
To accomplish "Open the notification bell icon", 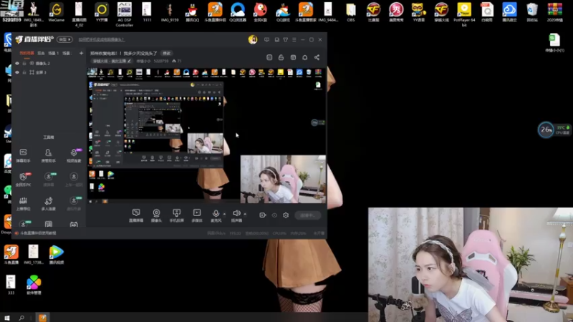I will tap(305, 57).
